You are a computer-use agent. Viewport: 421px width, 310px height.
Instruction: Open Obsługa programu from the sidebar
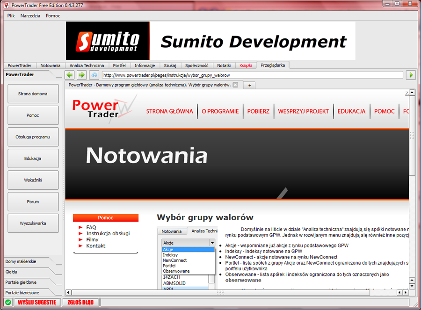[x=33, y=137]
